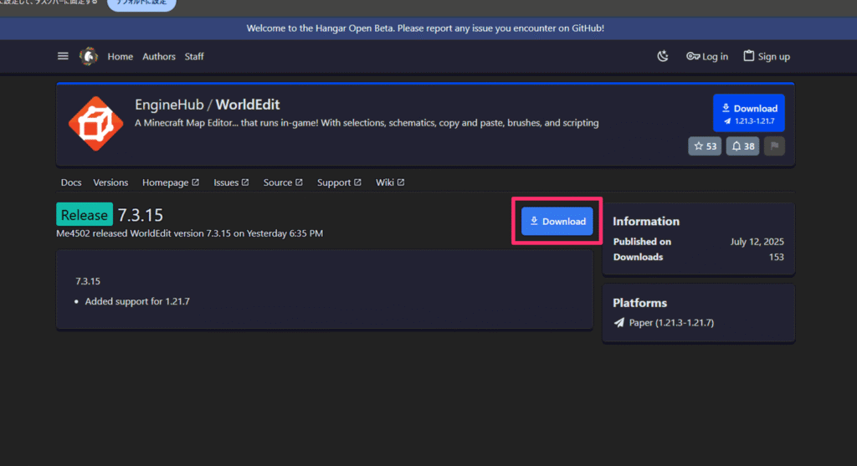The height and width of the screenshot is (466, 857).
Task: Click the browser set-as-default button at top
Action: coord(141,3)
